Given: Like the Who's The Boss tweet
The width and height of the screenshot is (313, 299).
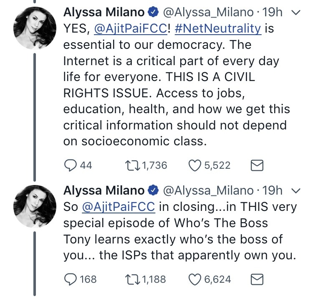Looking at the screenshot, I should (x=195, y=279).
